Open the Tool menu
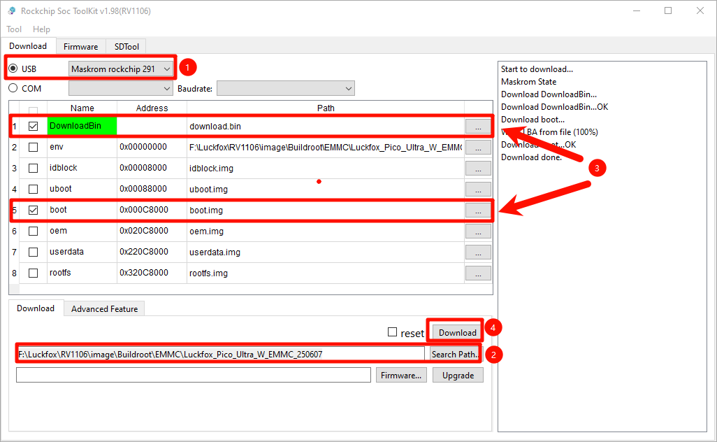Screen dimensions: 717x442 click(14, 29)
